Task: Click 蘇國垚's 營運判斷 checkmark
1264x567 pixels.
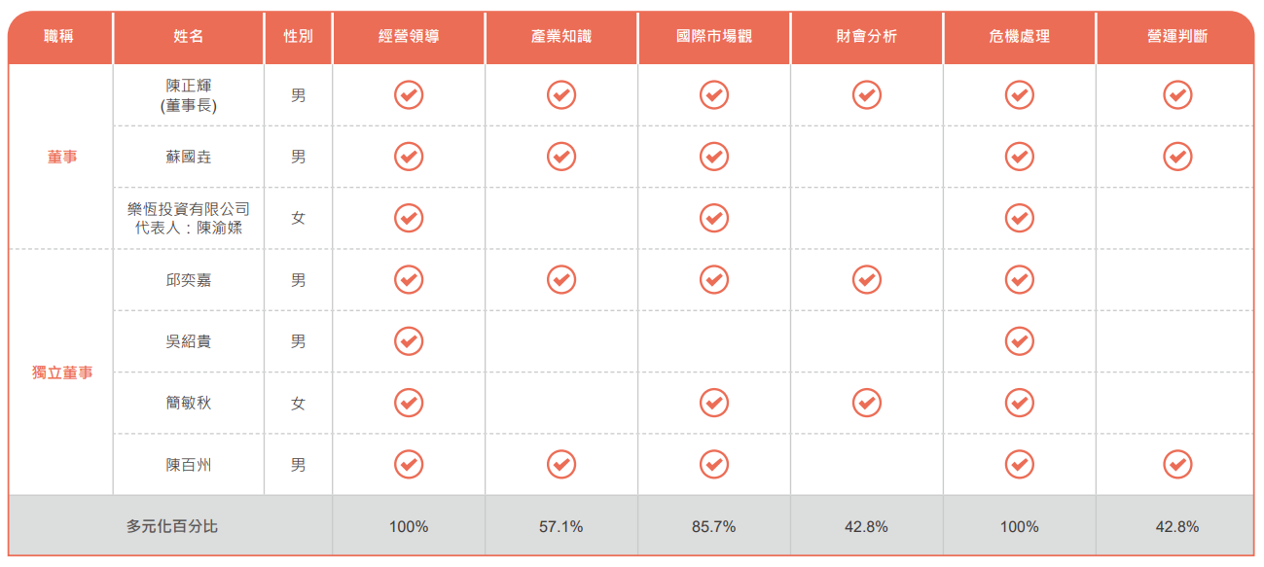Action: coord(1177,157)
